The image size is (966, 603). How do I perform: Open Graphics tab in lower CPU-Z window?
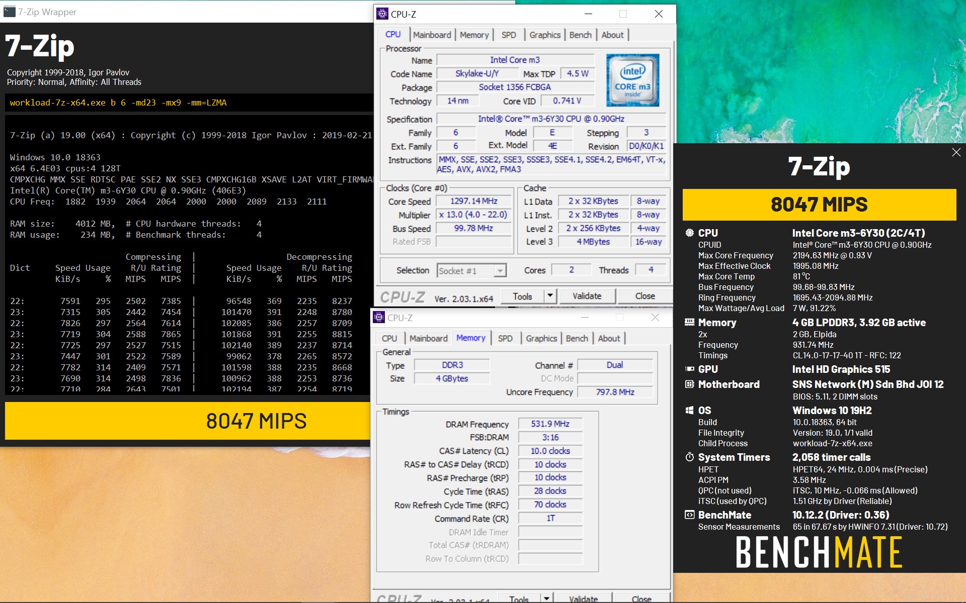click(541, 338)
